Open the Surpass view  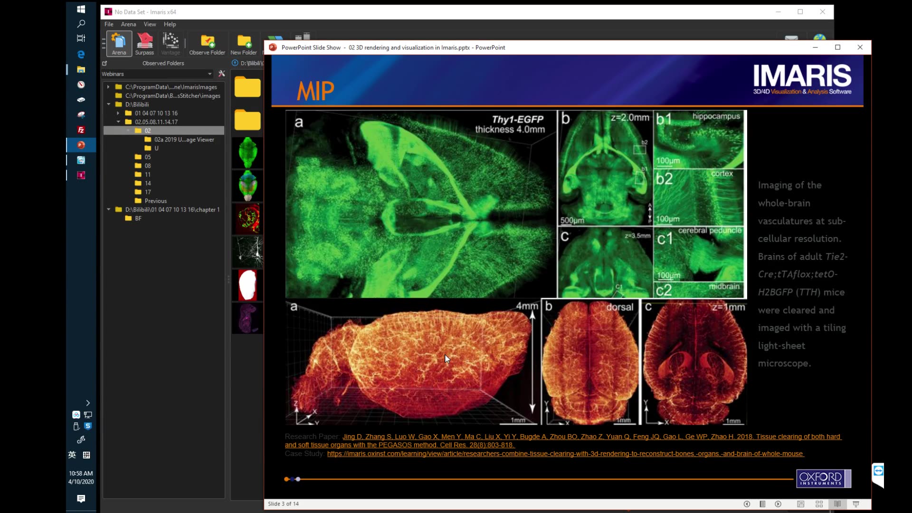point(144,44)
